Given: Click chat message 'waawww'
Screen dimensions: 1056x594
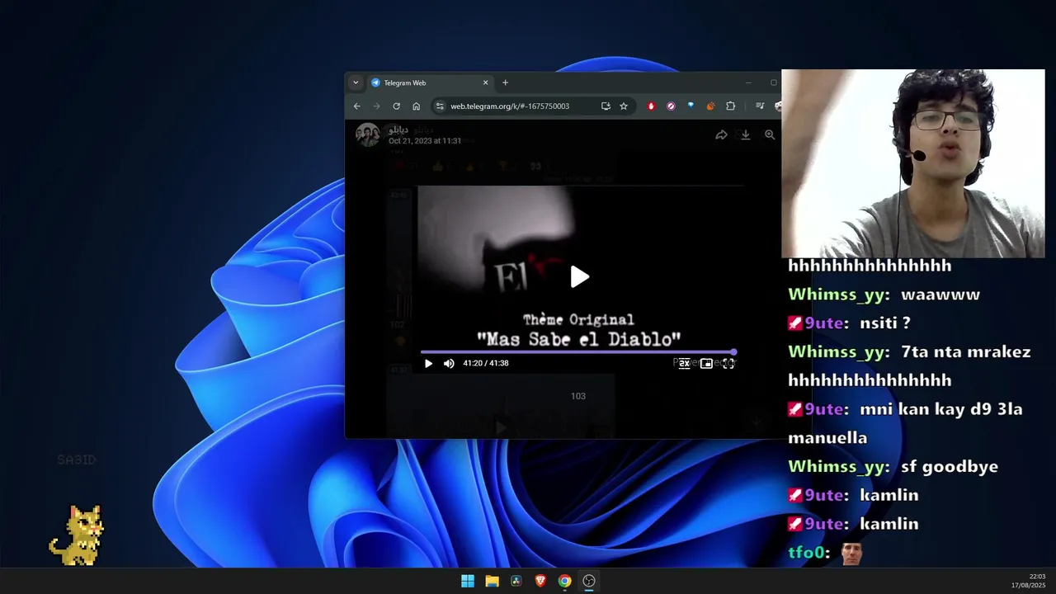Looking at the screenshot, I should pos(940,295).
